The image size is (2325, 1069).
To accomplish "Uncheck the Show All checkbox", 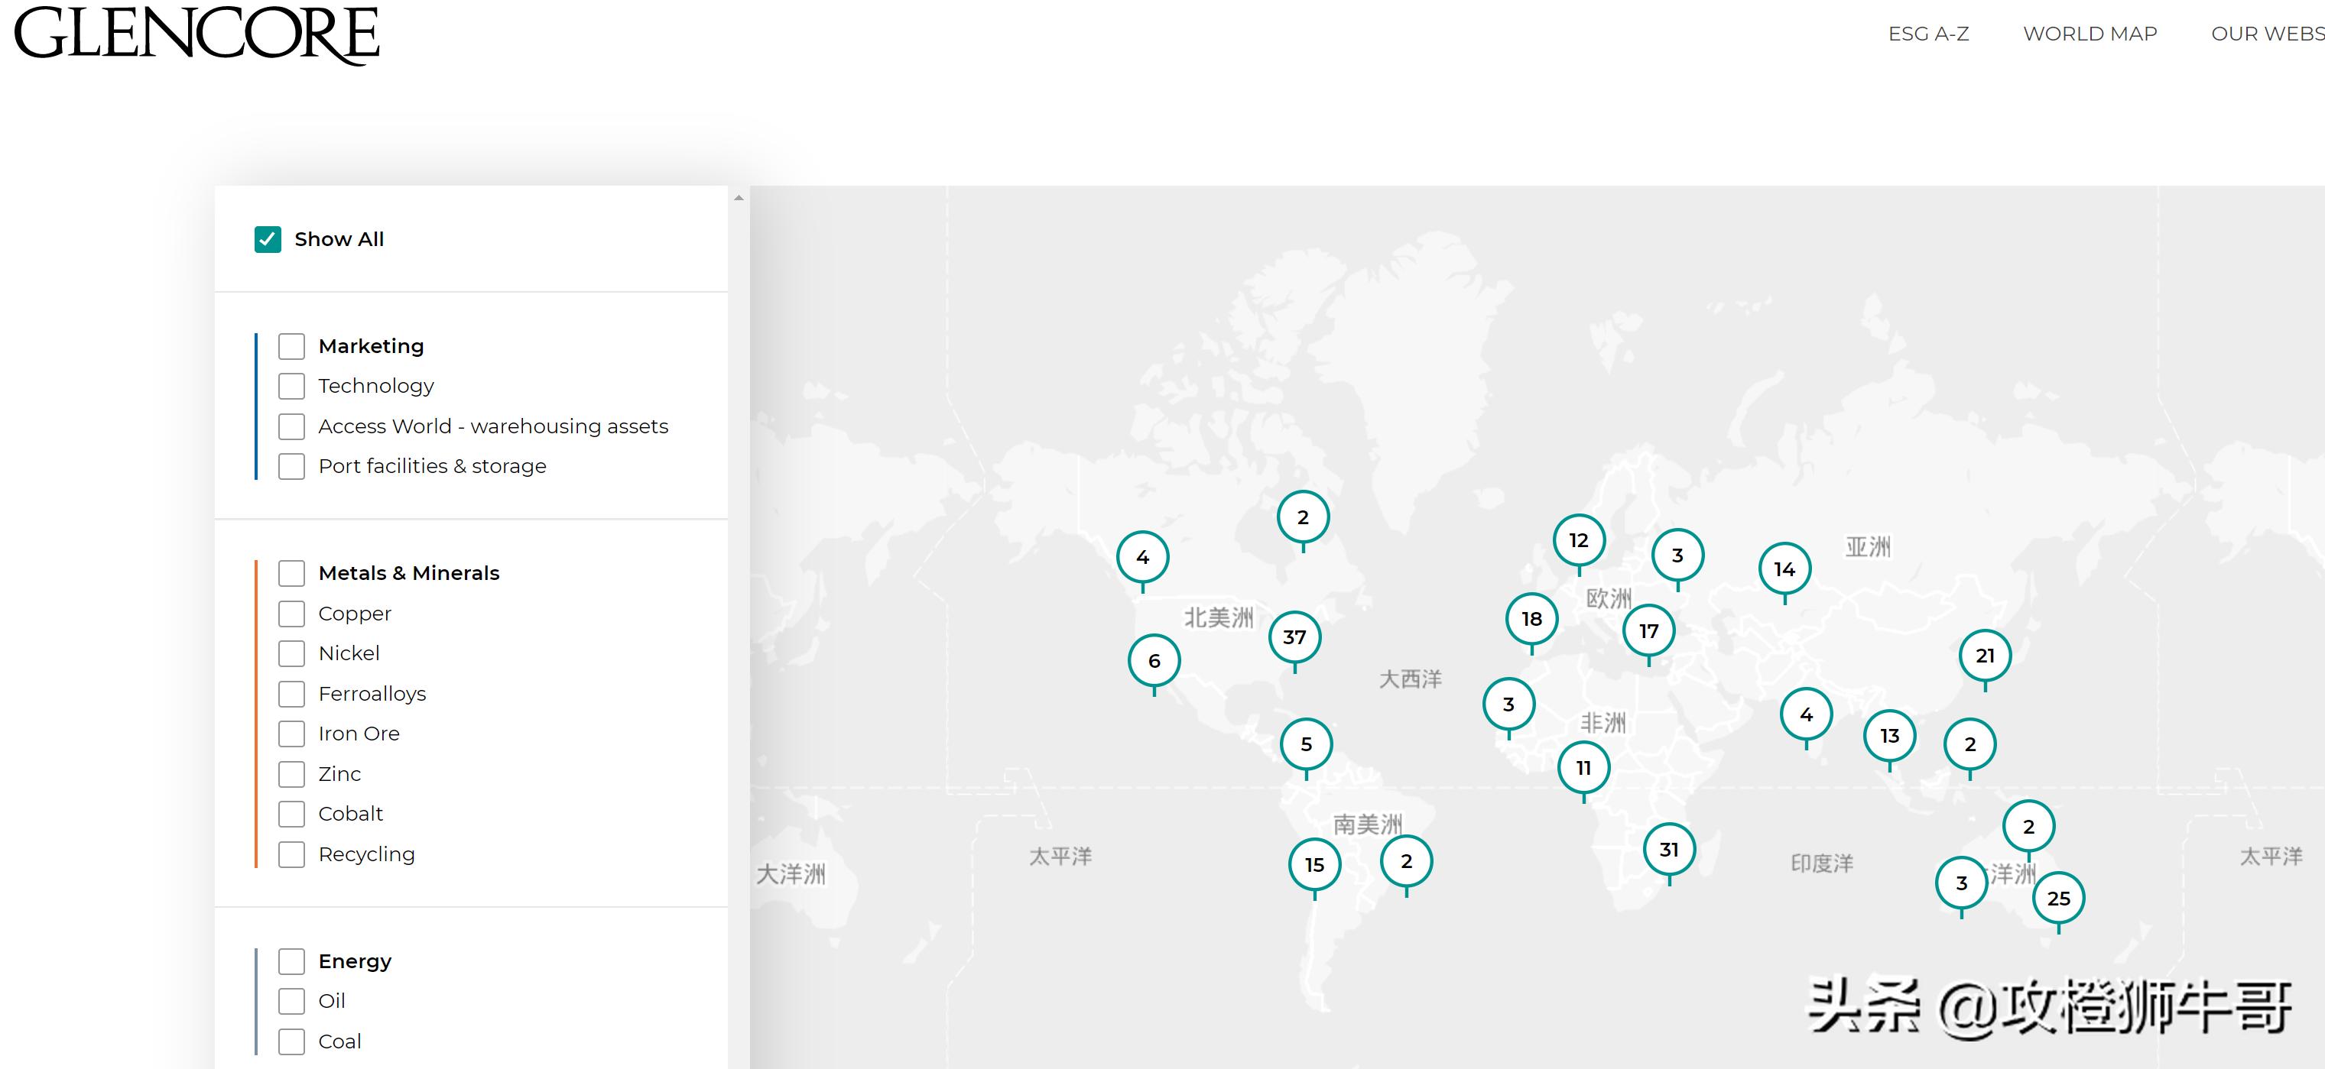I will (268, 239).
